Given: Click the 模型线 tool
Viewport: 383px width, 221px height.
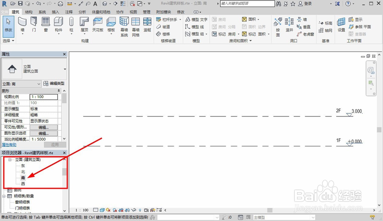Looking at the screenshot, I should coord(195,26).
